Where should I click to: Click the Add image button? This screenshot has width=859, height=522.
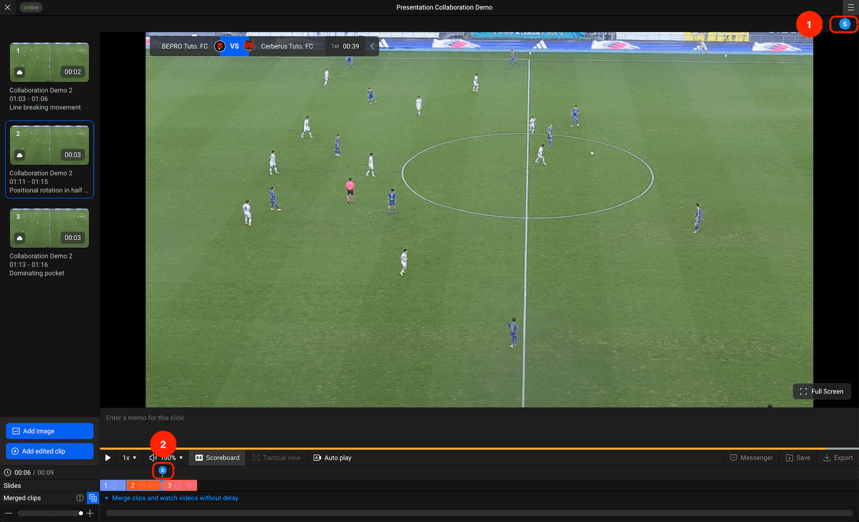(x=50, y=431)
